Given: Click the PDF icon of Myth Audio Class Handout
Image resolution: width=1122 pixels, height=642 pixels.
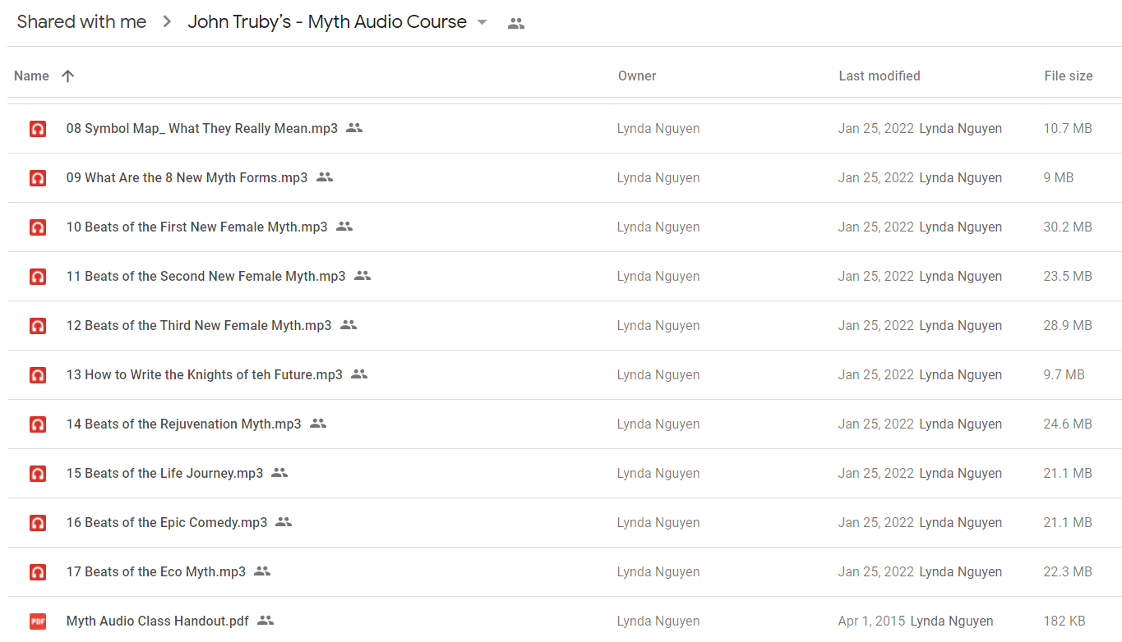Looking at the screenshot, I should click(x=38, y=621).
